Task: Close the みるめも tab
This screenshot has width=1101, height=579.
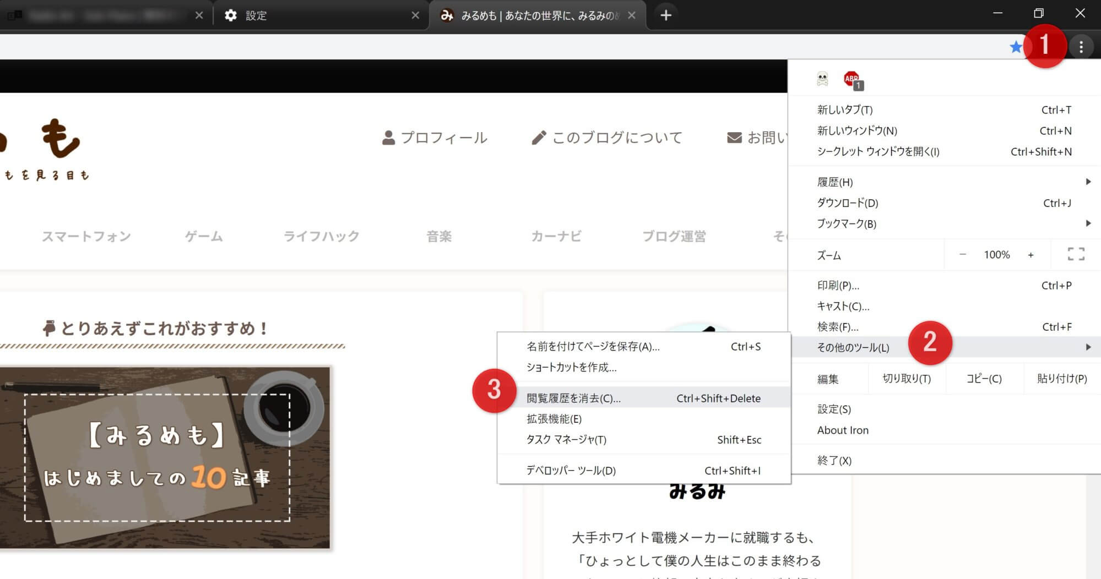Action: point(632,15)
